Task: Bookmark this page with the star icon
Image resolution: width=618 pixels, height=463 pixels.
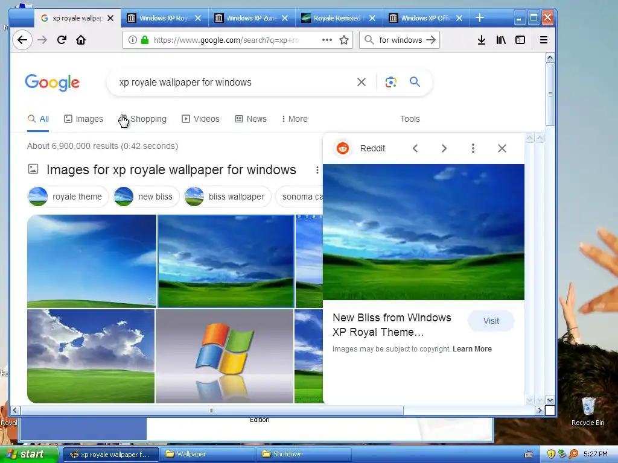Action: [x=344, y=40]
